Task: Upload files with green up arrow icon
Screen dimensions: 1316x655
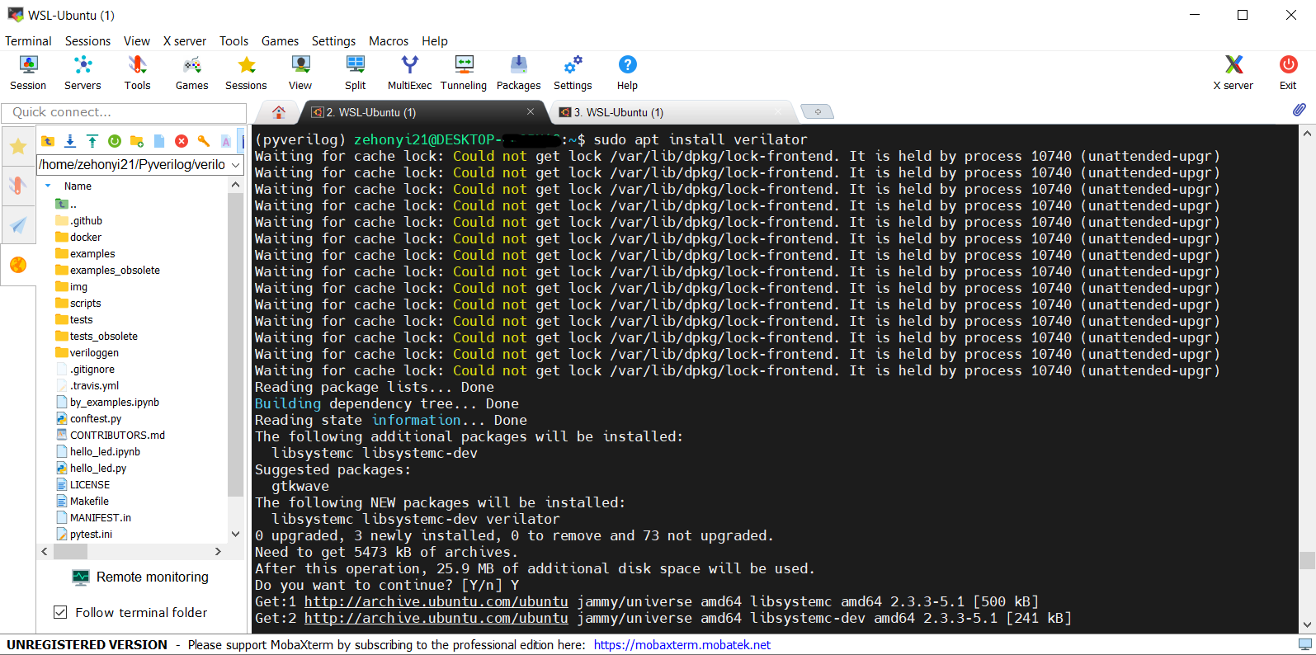Action: point(92,141)
